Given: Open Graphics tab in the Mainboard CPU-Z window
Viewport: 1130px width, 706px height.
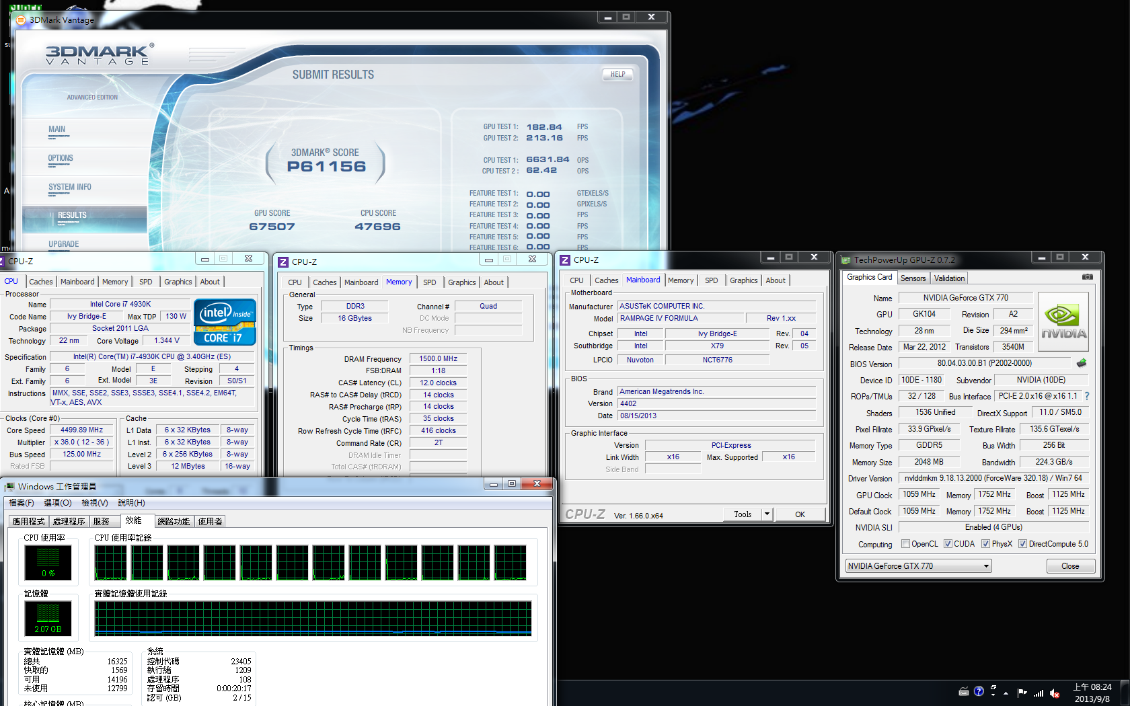Looking at the screenshot, I should click(x=743, y=280).
